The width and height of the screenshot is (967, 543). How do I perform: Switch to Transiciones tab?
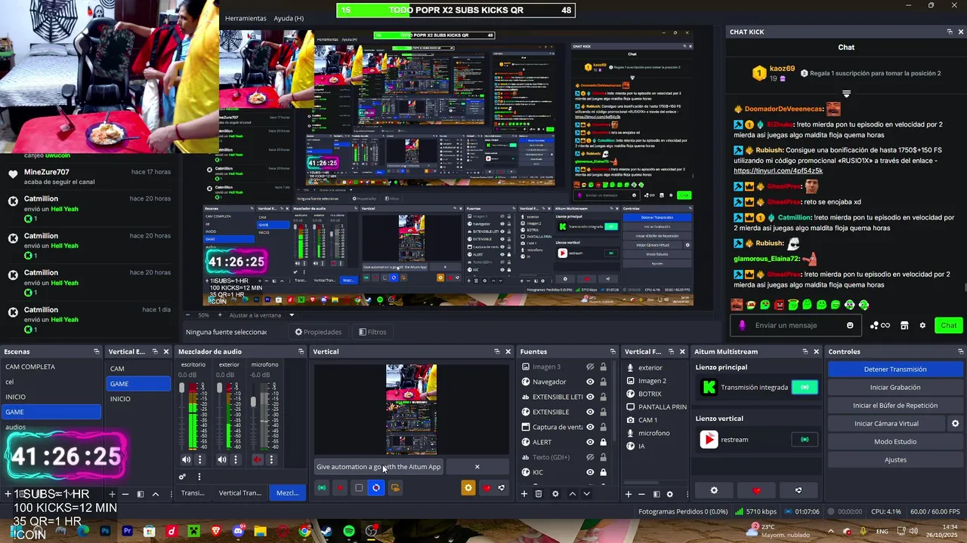(x=193, y=492)
